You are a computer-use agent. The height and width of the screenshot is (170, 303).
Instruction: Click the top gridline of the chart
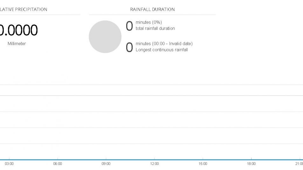tap(151, 85)
